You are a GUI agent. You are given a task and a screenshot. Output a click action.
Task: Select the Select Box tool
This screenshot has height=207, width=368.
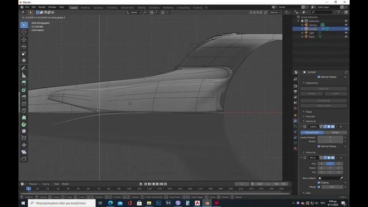click(24, 25)
